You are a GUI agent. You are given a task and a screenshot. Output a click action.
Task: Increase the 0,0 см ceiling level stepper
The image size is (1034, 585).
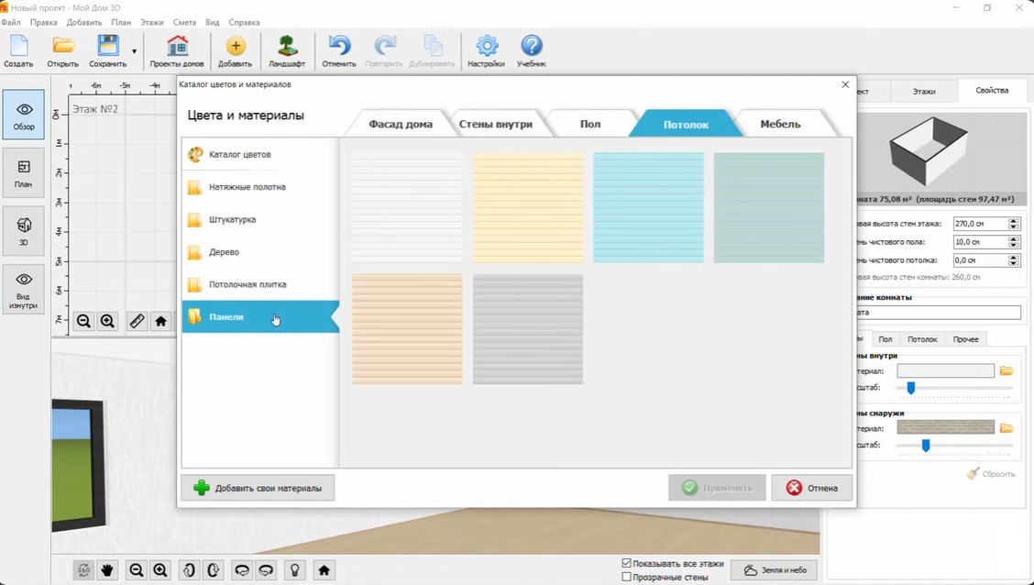[1014, 258]
